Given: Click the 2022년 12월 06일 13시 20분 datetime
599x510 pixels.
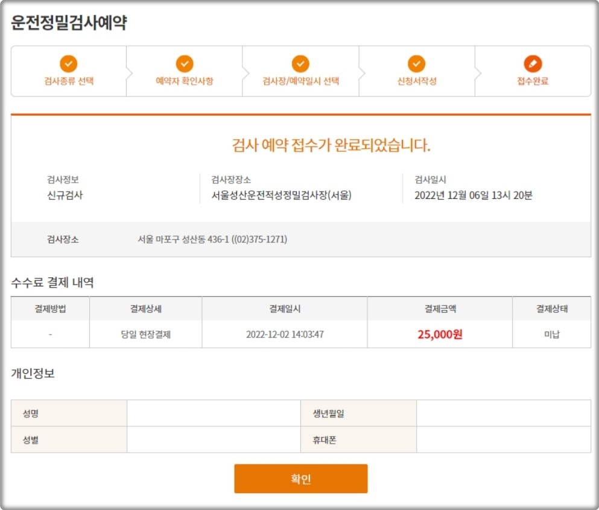Looking at the screenshot, I should pyautogui.click(x=474, y=195).
